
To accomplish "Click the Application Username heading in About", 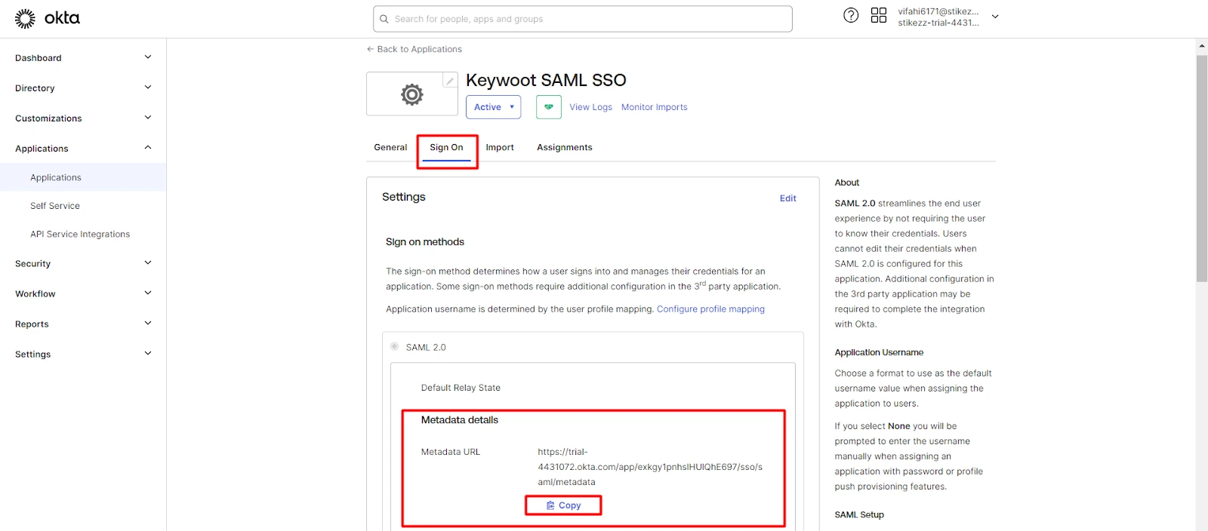I will [879, 352].
